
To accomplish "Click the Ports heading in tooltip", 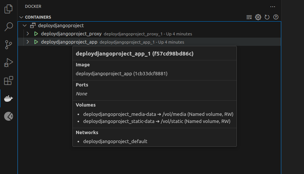I will (x=82, y=85).
